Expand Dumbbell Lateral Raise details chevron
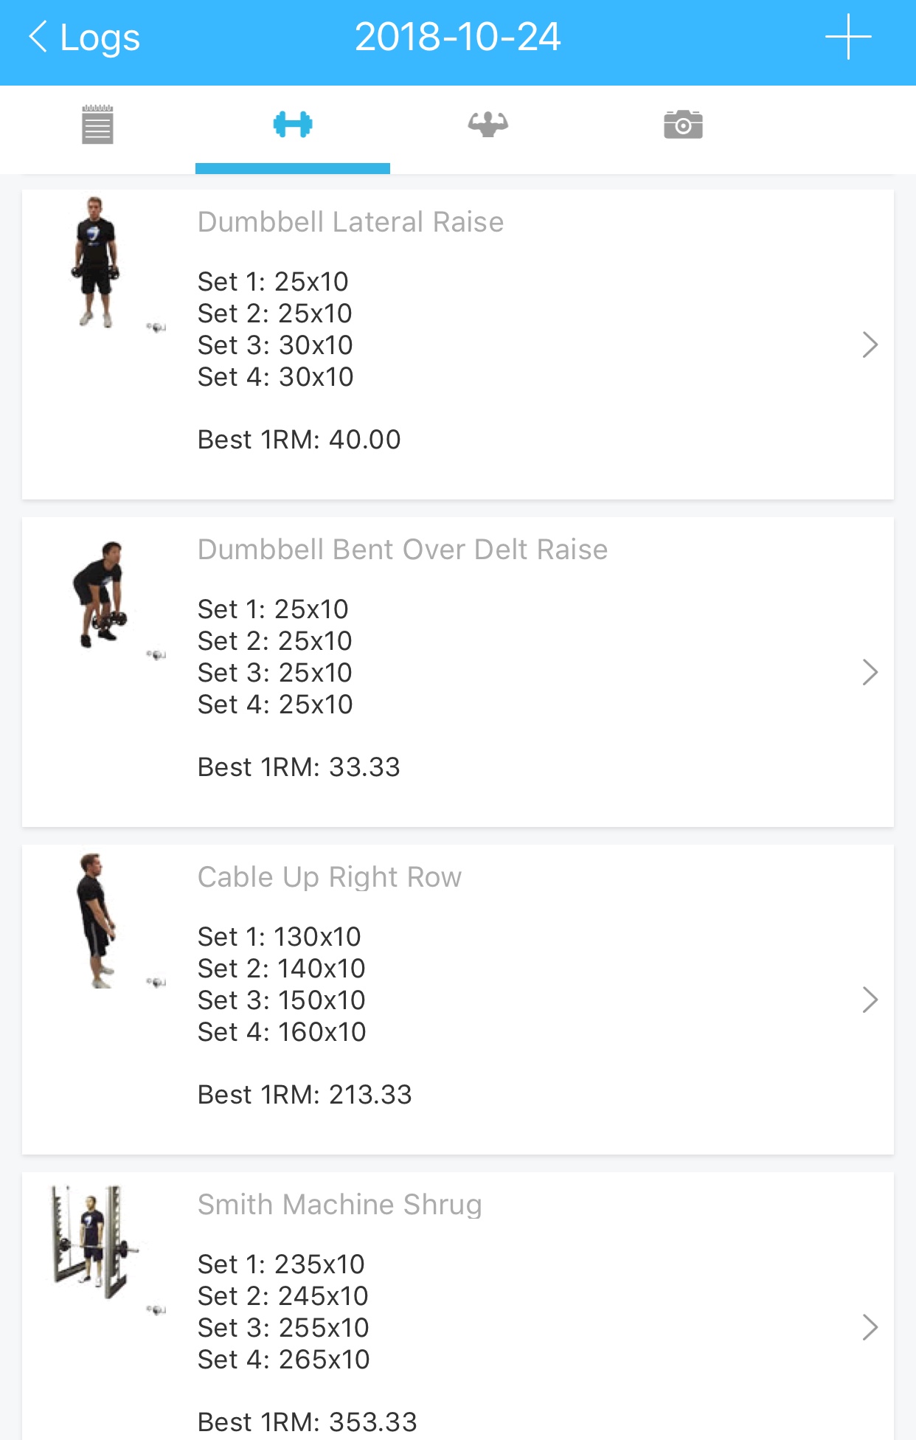 pyautogui.click(x=870, y=345)
